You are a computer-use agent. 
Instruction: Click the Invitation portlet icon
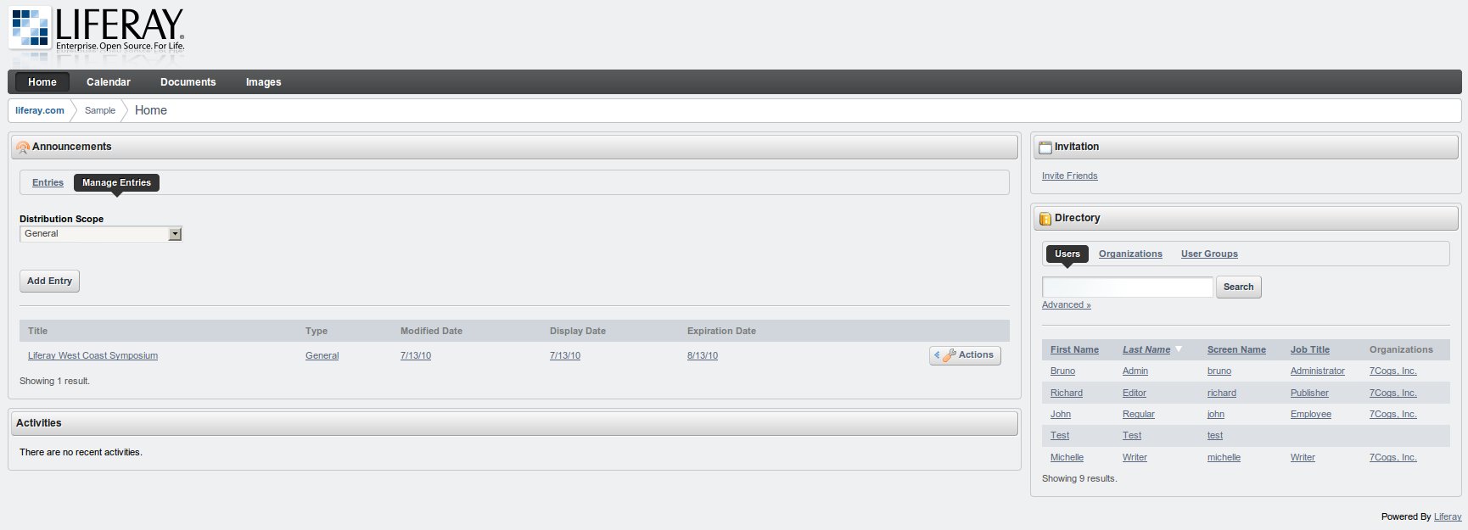tap(1045, 148)
